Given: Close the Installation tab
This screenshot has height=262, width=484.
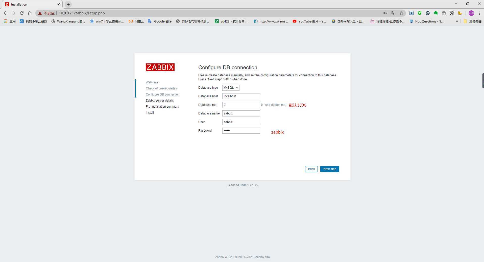Looking at the screenshot, I should click(x=59, y=4).
